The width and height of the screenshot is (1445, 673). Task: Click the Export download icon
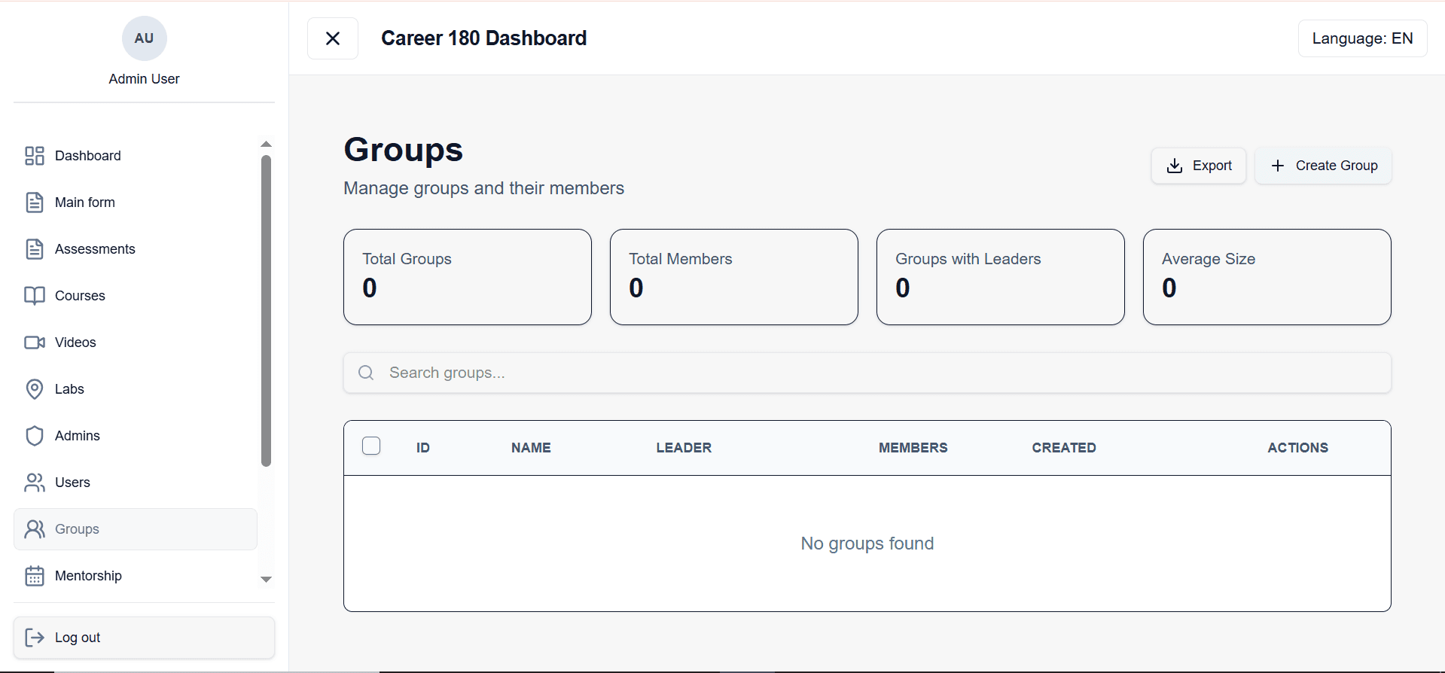(x=1175, y=166)
